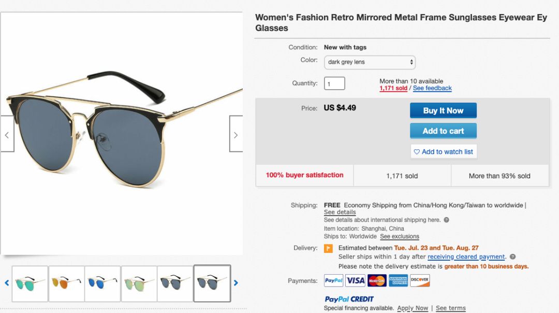The image size is (559, 313).
Task: Click the orange delivery flag icon
Action: pyautogui.click(x=328, y=248)
